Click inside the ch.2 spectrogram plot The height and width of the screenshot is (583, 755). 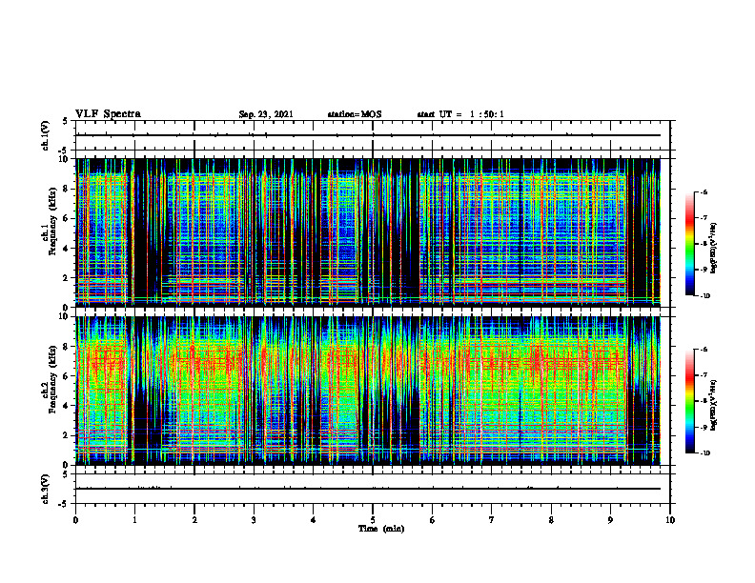point(373,391)
